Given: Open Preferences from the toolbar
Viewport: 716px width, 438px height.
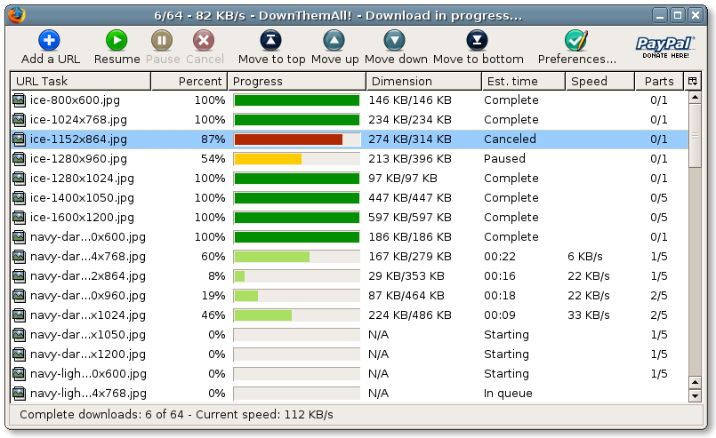Looking at the screenshot, I should (576, 40).
